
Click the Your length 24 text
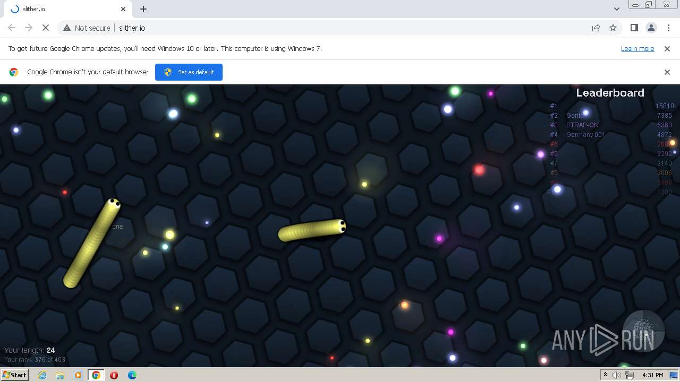pyautogui.click(x=30, y=350)
